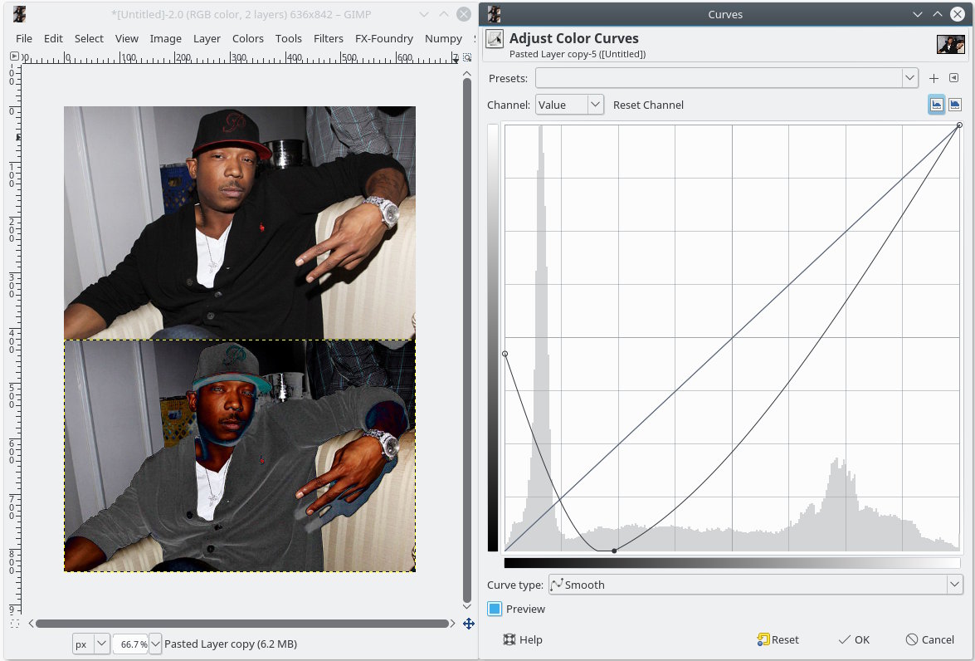Open the Channel dropdown set to Value
The height and width of the screenshot is (661, 975).
click(569, 105)
